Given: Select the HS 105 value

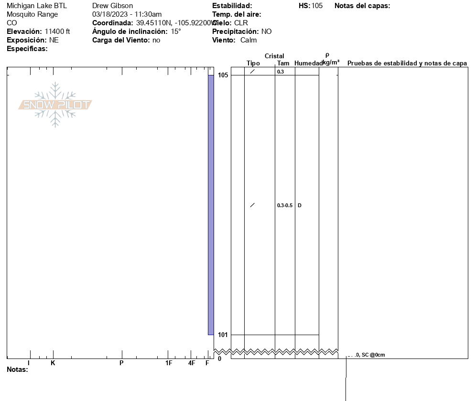Looking at the screenshot, I should coord(317,6).
